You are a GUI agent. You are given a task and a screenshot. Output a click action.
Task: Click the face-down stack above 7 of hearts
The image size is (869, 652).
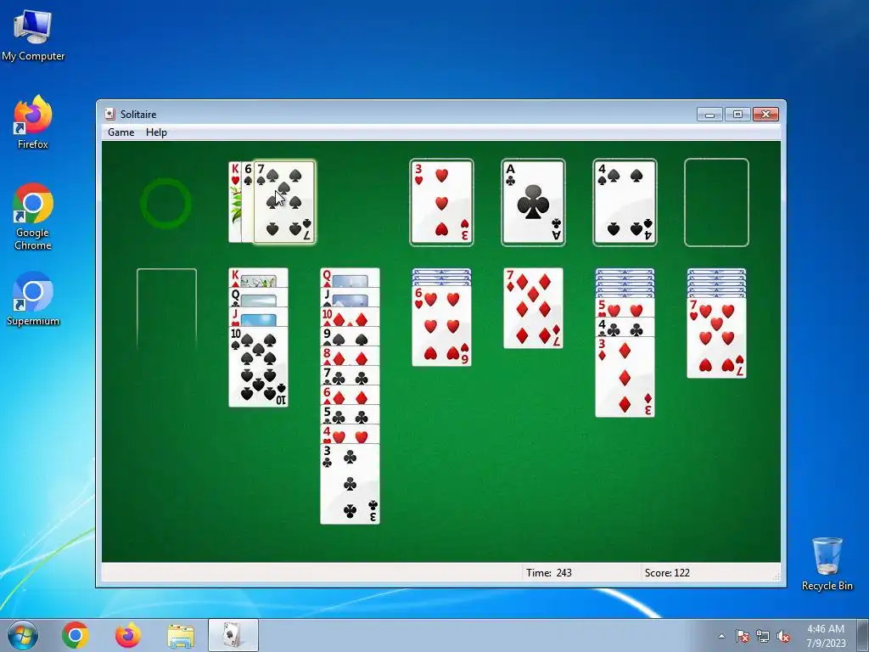point(716,283)
